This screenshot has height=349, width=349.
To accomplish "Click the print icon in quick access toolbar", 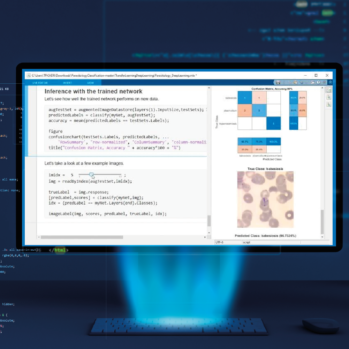I will click(x=313, y=83).
